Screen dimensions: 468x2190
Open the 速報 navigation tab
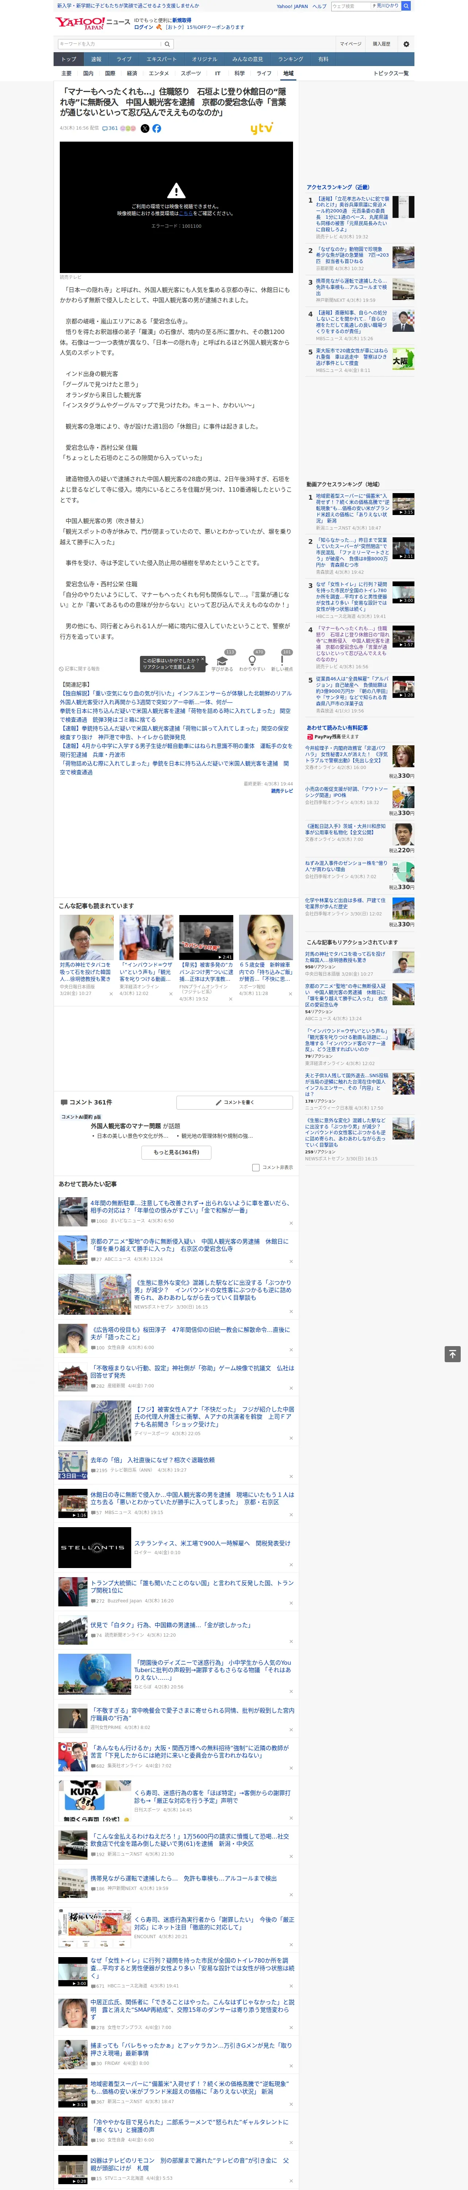96,59
